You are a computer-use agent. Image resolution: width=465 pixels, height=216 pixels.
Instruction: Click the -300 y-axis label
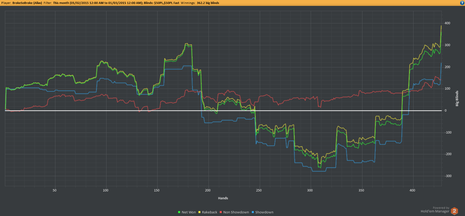[448, 176]
